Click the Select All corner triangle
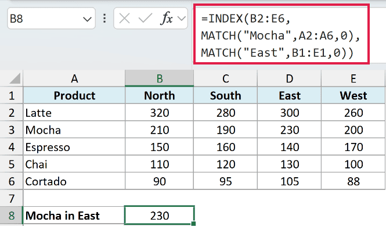This screenshot has height=226, width=386. 15,78
